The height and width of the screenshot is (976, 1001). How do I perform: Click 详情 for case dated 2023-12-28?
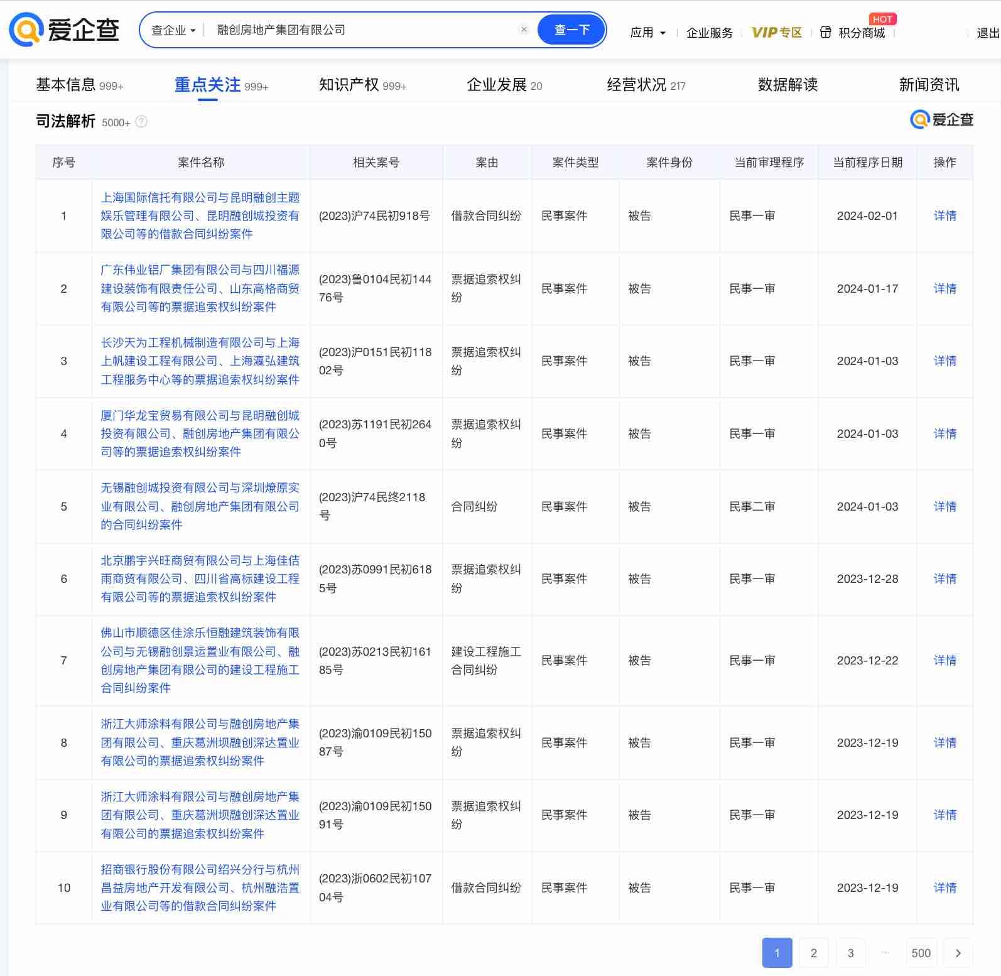(x=944, y=578)
